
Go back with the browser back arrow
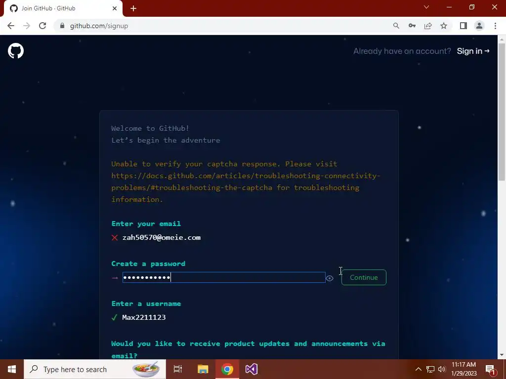click(x=11, y=26)
